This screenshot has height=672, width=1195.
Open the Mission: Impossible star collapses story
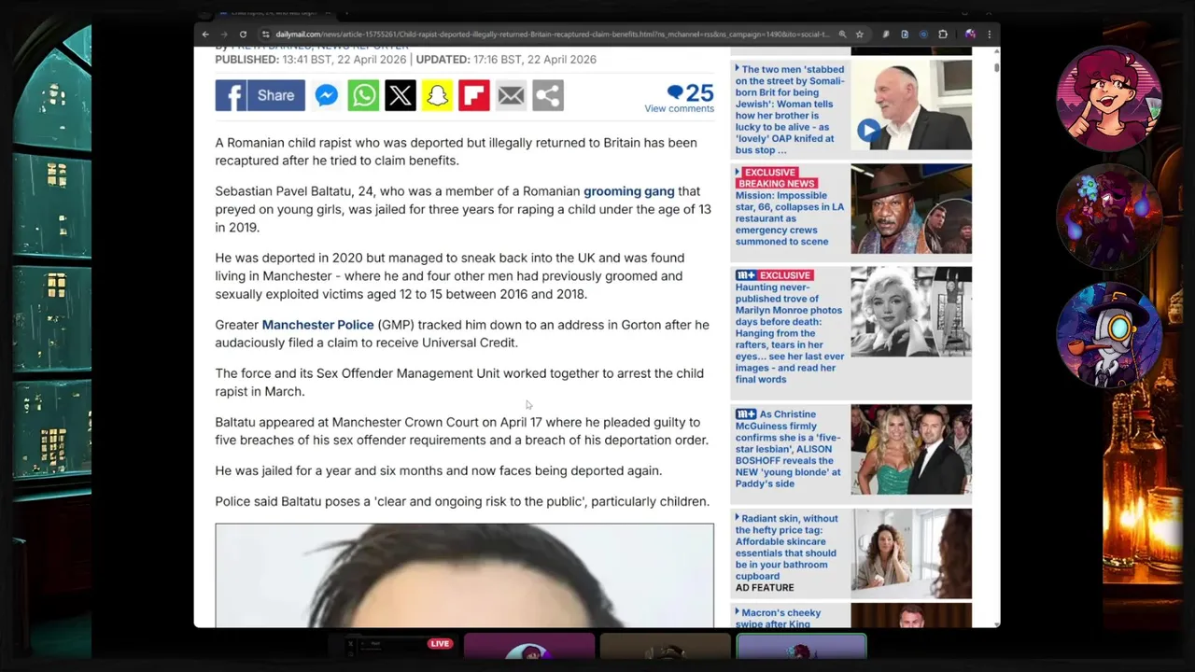tap(790, 218)
